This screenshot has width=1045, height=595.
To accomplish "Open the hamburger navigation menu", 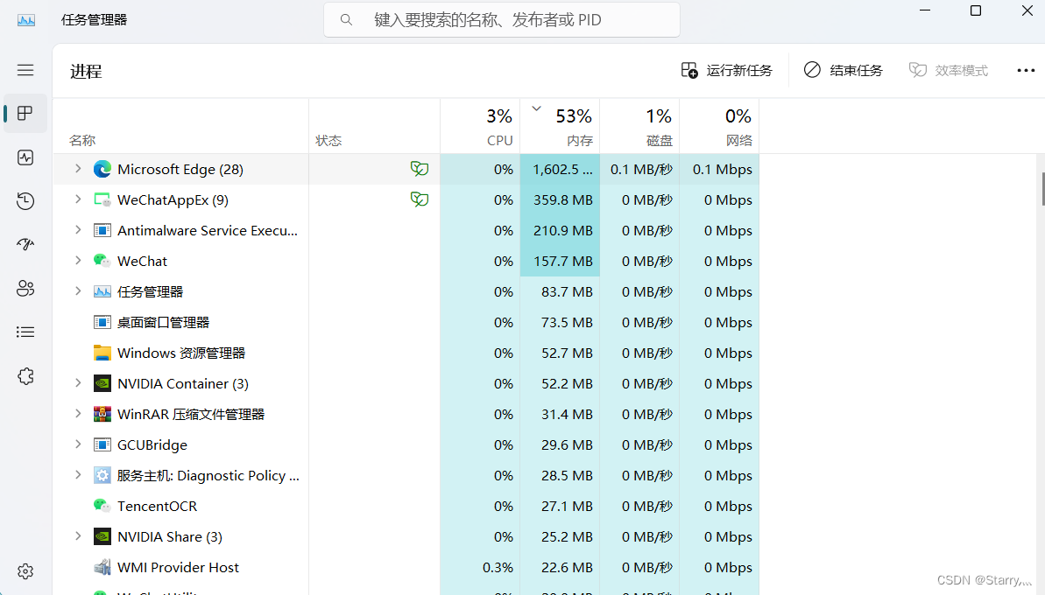I will click(25, 70).
